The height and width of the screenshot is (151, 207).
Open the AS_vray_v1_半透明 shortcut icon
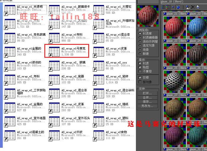(10, 10)
